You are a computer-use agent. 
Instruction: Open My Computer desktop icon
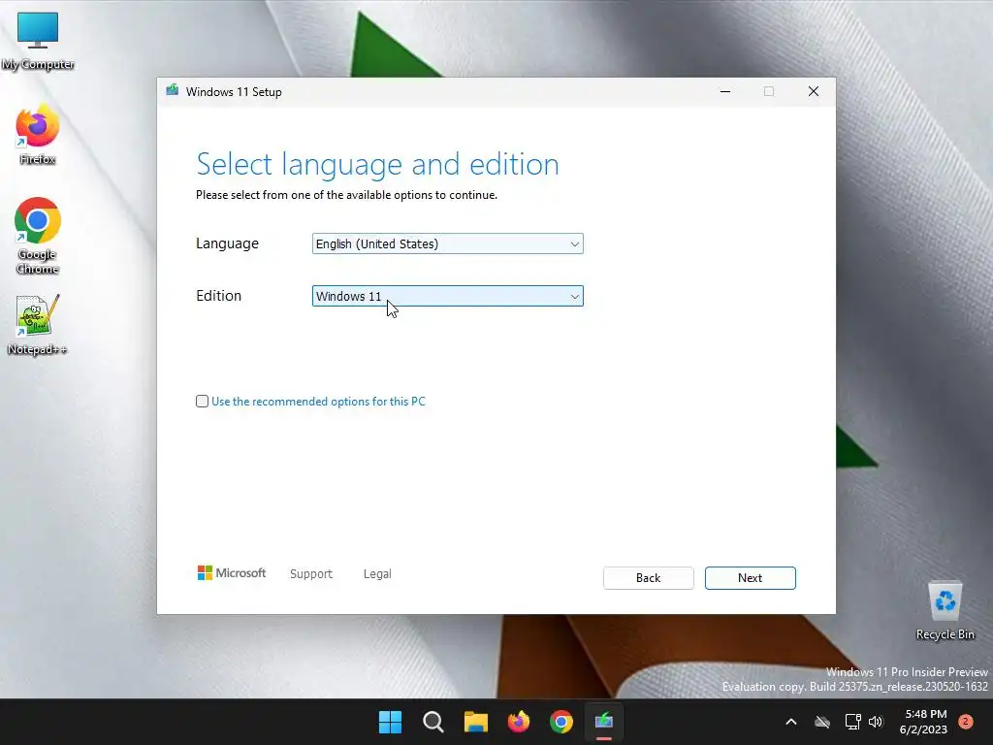click(38, 41)
